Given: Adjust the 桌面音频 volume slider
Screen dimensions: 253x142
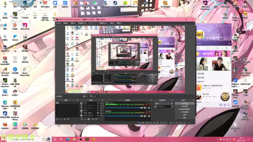Looking at the screenshot, I should (x=124, y=116).
